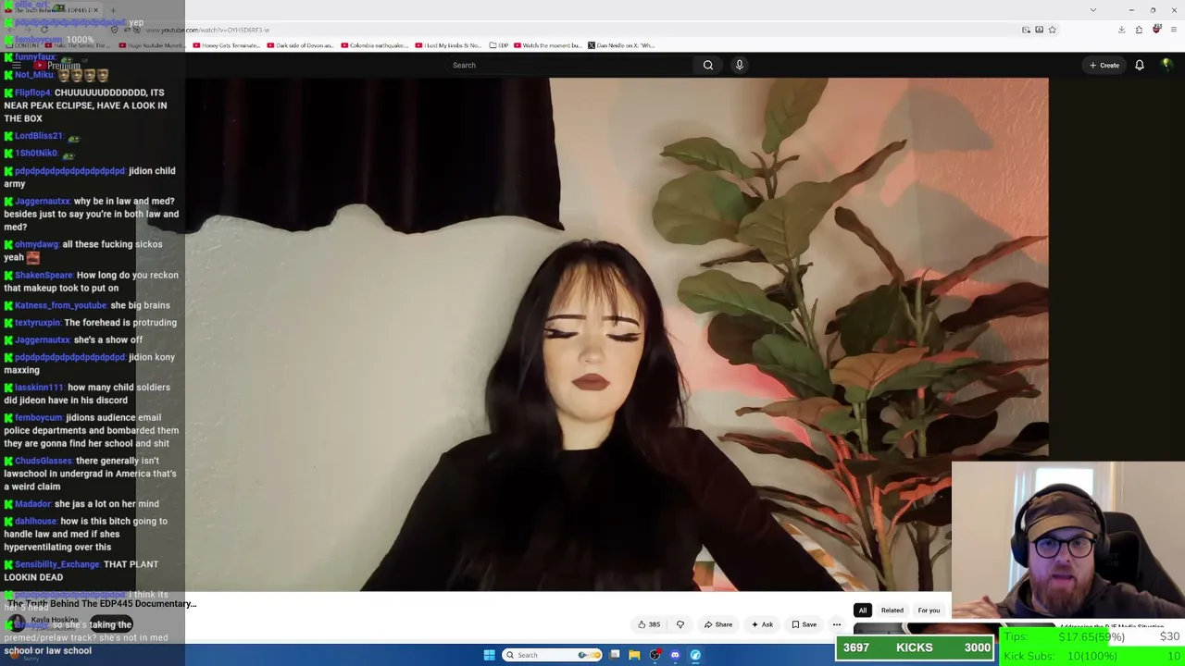The height and width of the screenshot is (666, 1185).
Task: Open the active browser taskbar icon
Action: 695,655
